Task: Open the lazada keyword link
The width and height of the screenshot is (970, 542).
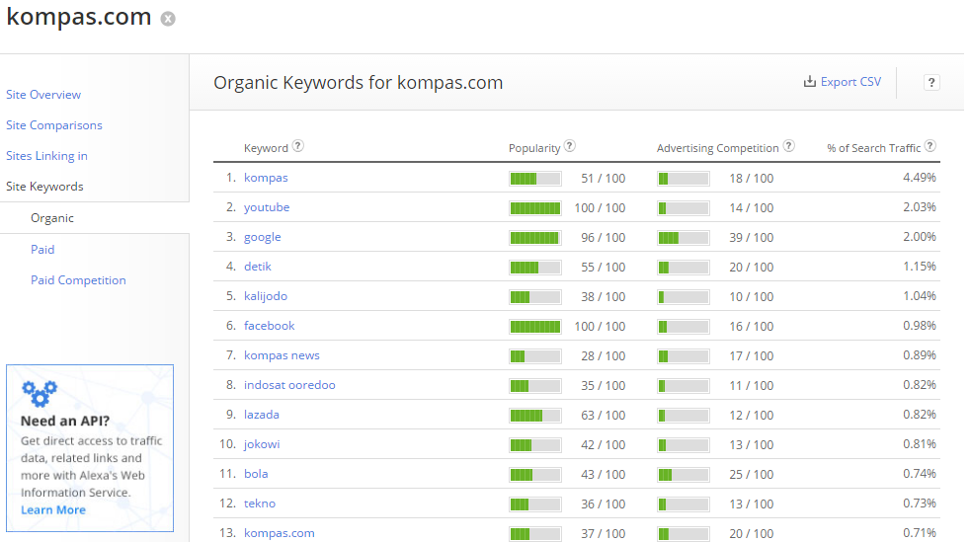Action: 261,415
